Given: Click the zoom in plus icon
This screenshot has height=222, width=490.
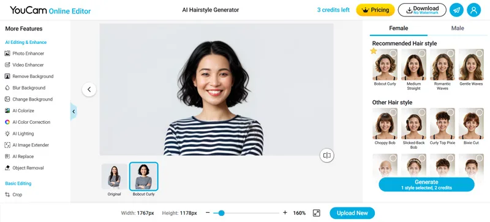Looking at the screenshot, I should pyautogui.click(x=285, y=213).
